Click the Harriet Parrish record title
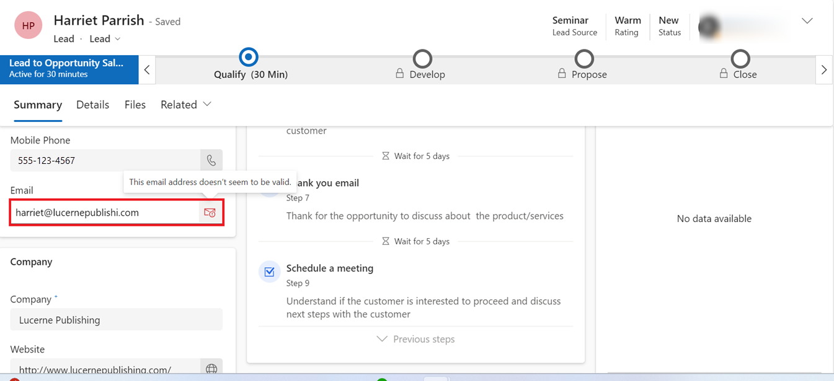This screenshot has height=381, width=834. point(99,20)
